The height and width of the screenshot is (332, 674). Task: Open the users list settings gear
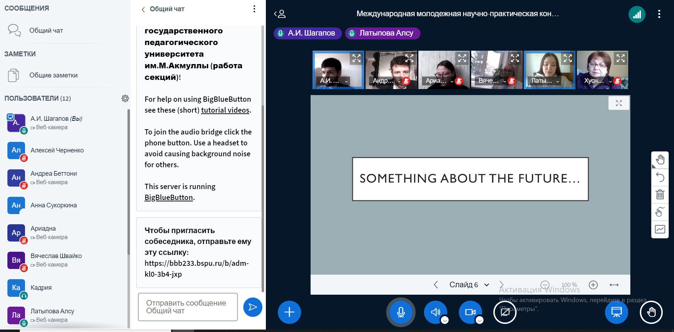tap(125, 99)
